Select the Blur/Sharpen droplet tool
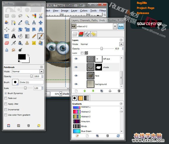The height and width of the screenshot is (144, 169). pyautogui.click(x=7, y=50)
